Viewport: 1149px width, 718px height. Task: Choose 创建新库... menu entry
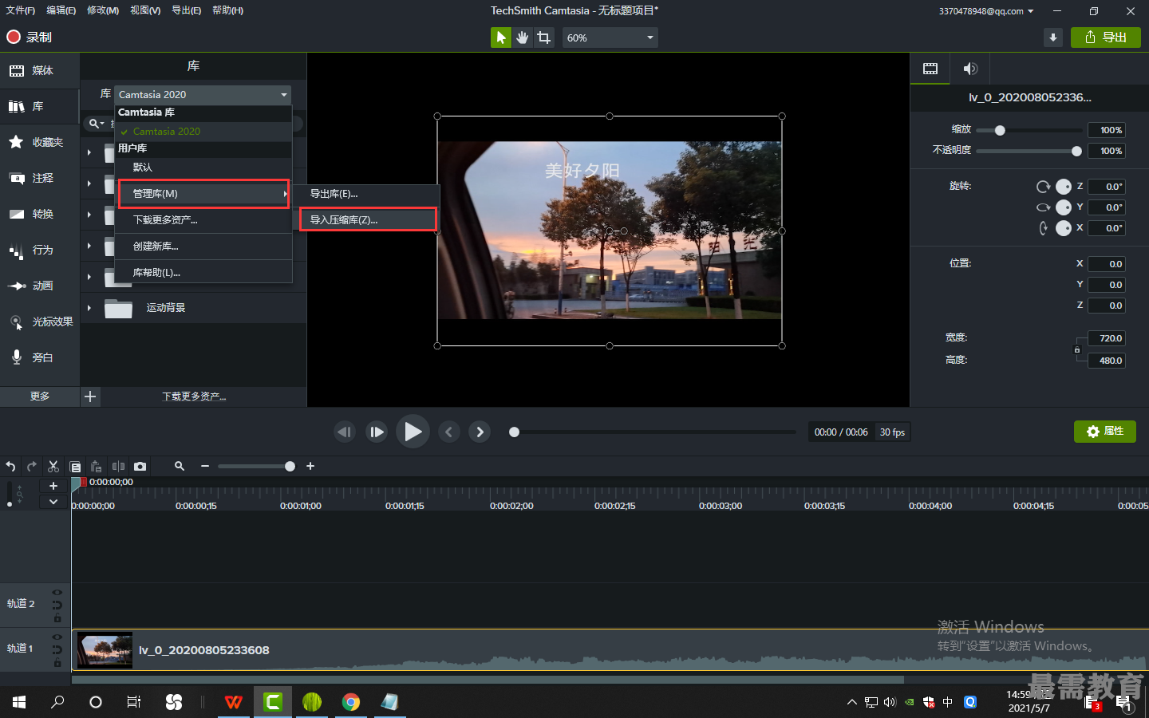coord(203,247)
